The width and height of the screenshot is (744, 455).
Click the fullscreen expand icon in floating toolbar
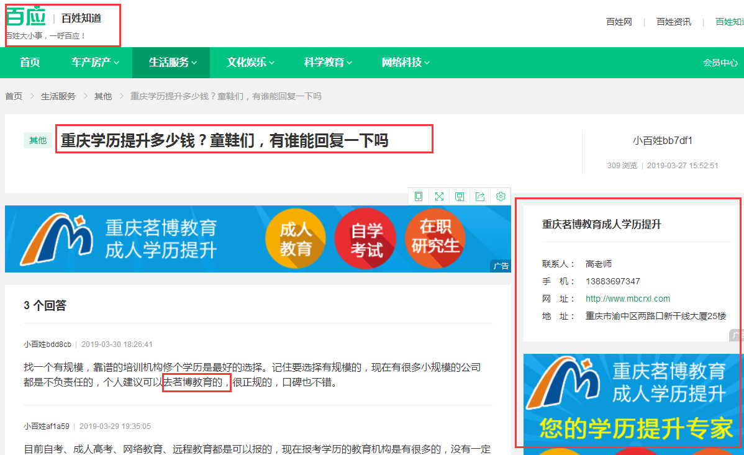point(439,196)
